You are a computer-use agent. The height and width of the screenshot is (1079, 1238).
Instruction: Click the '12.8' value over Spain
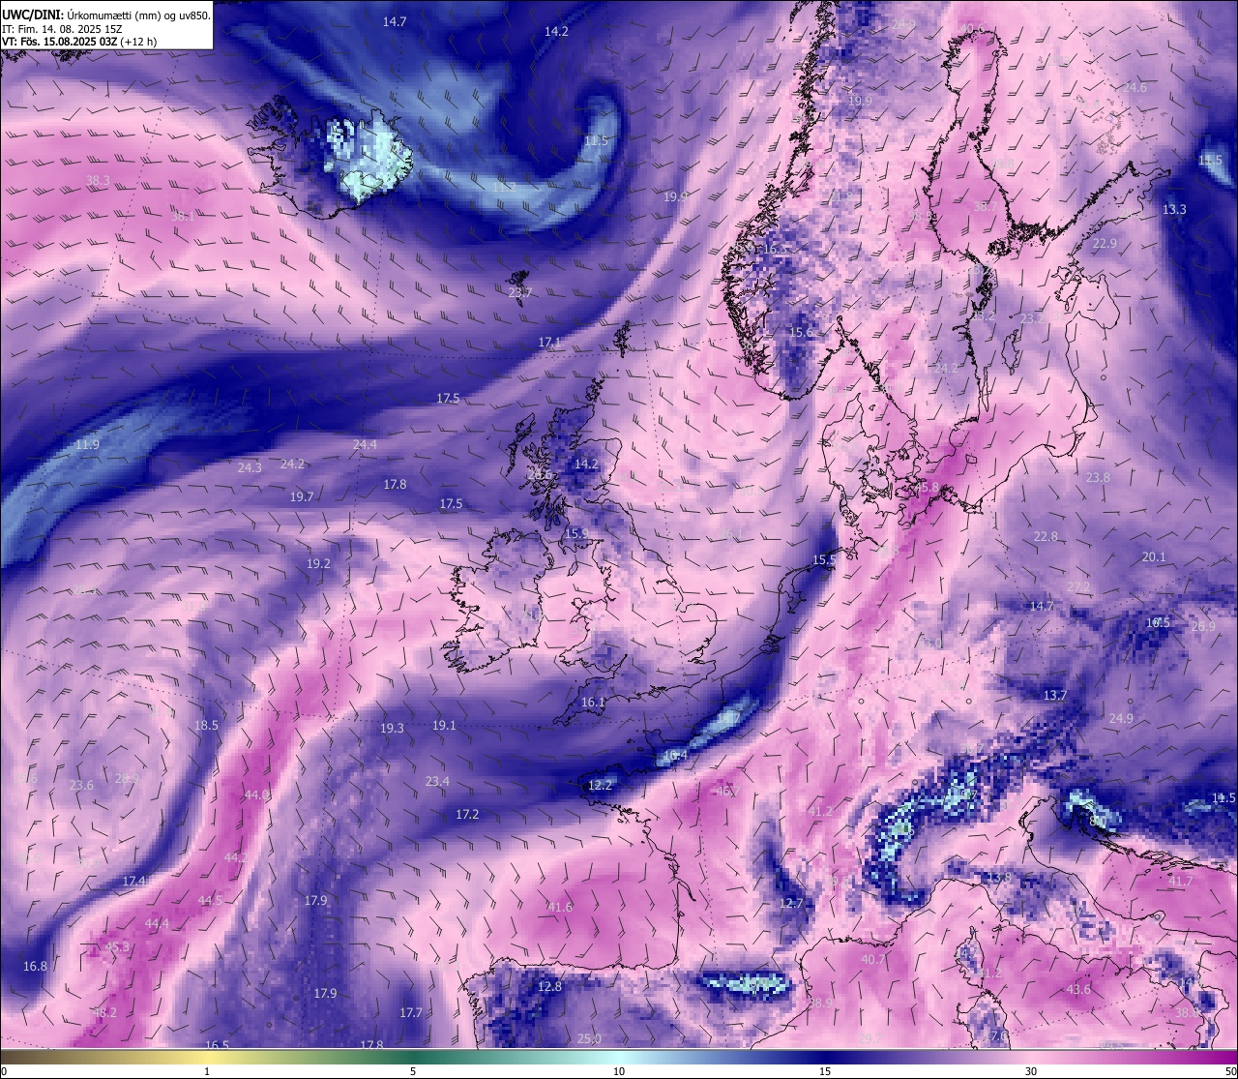coord(549,986)
